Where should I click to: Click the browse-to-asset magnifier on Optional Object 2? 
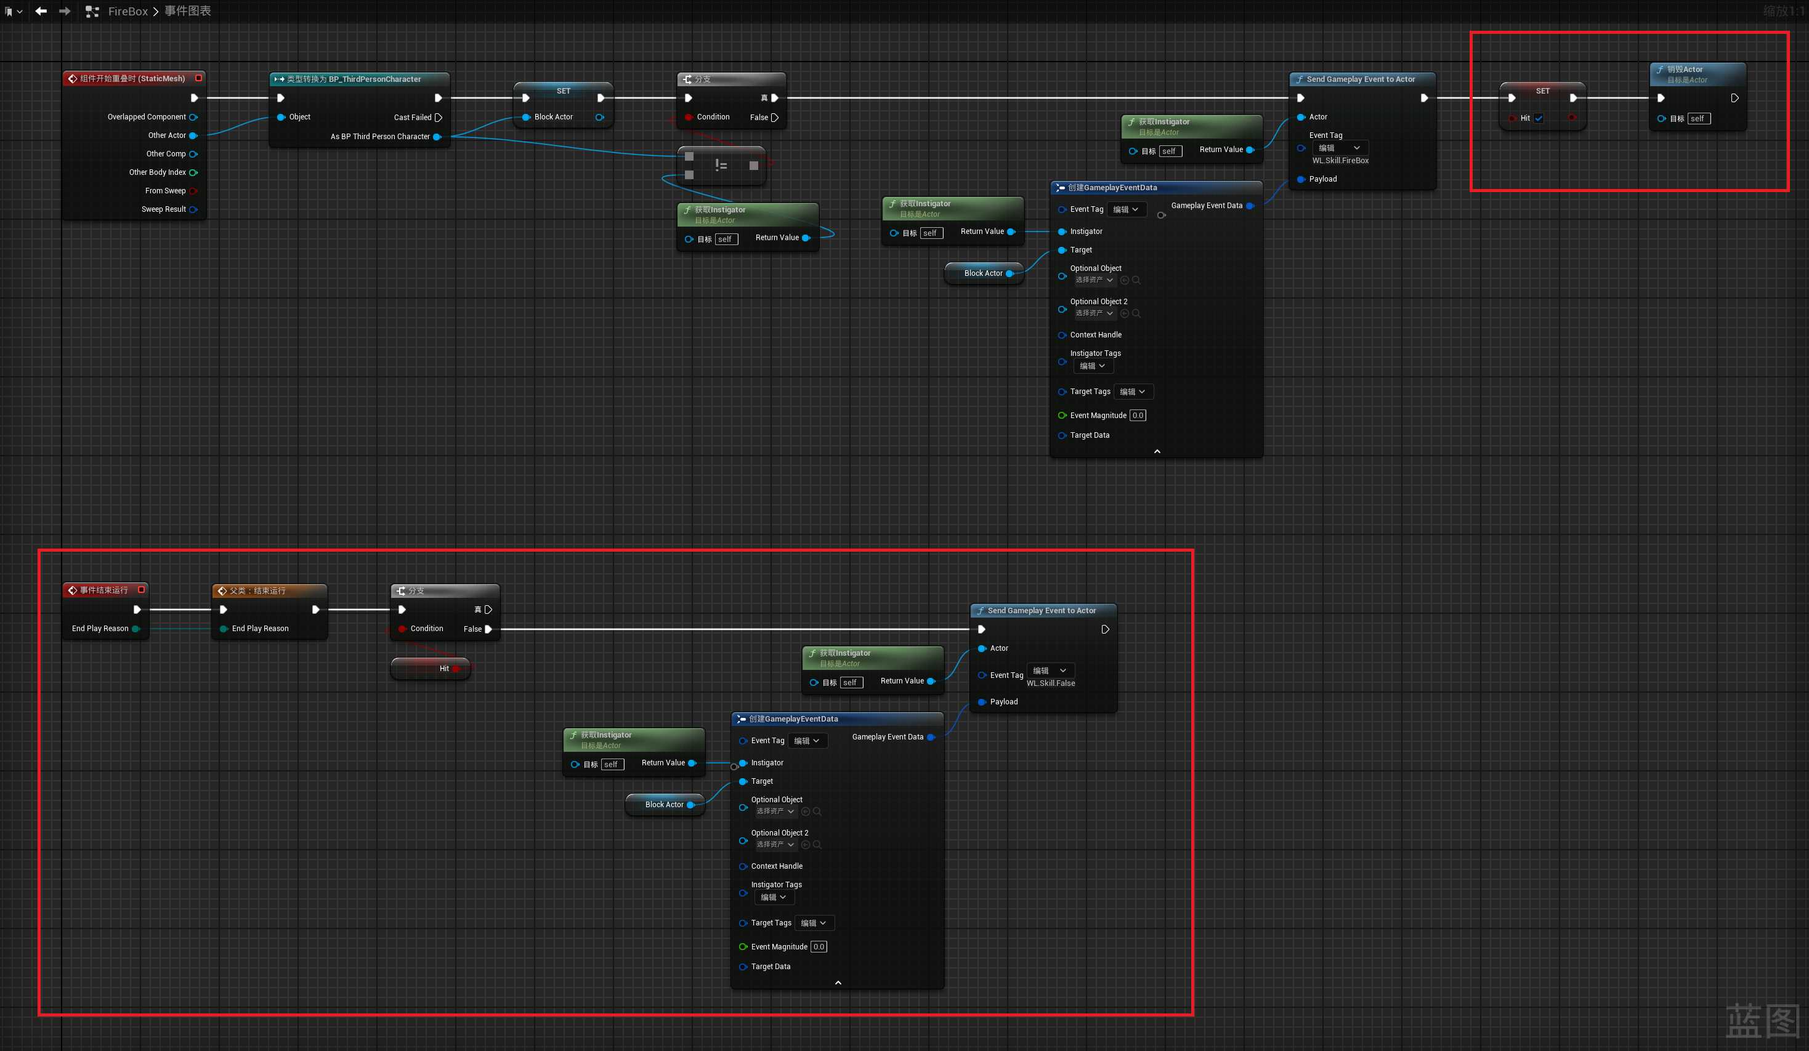click(1136, 313)
